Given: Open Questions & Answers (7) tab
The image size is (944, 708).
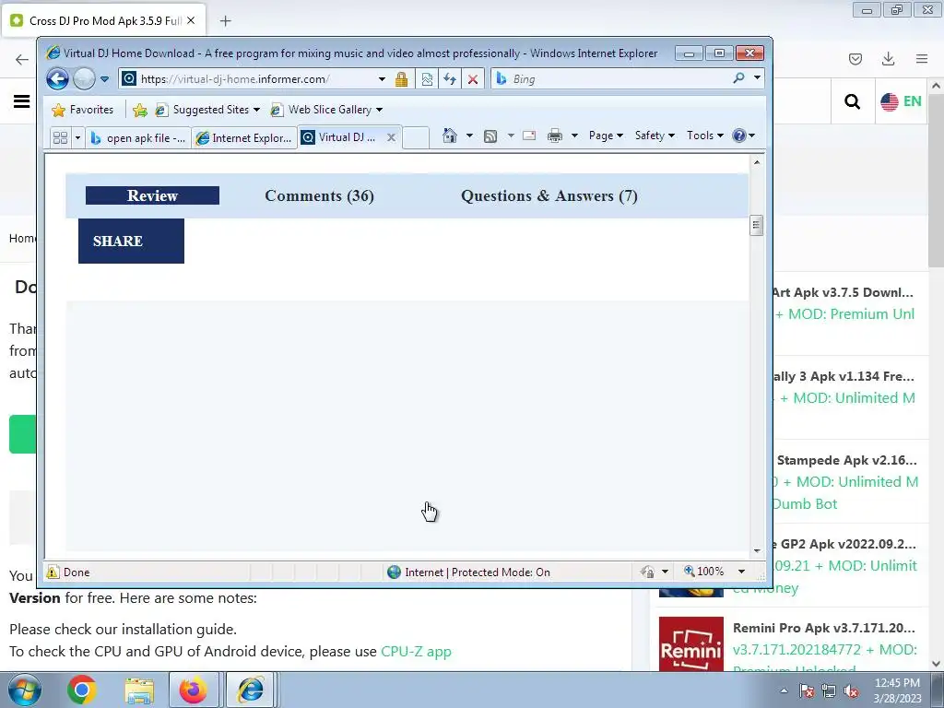Looking at the screenshot, I should tap(549, 195).
